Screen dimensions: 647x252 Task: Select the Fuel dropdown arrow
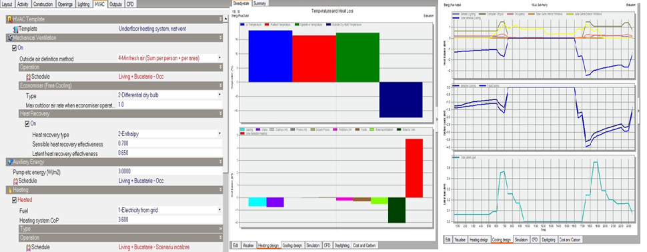[x=219, y=210]
